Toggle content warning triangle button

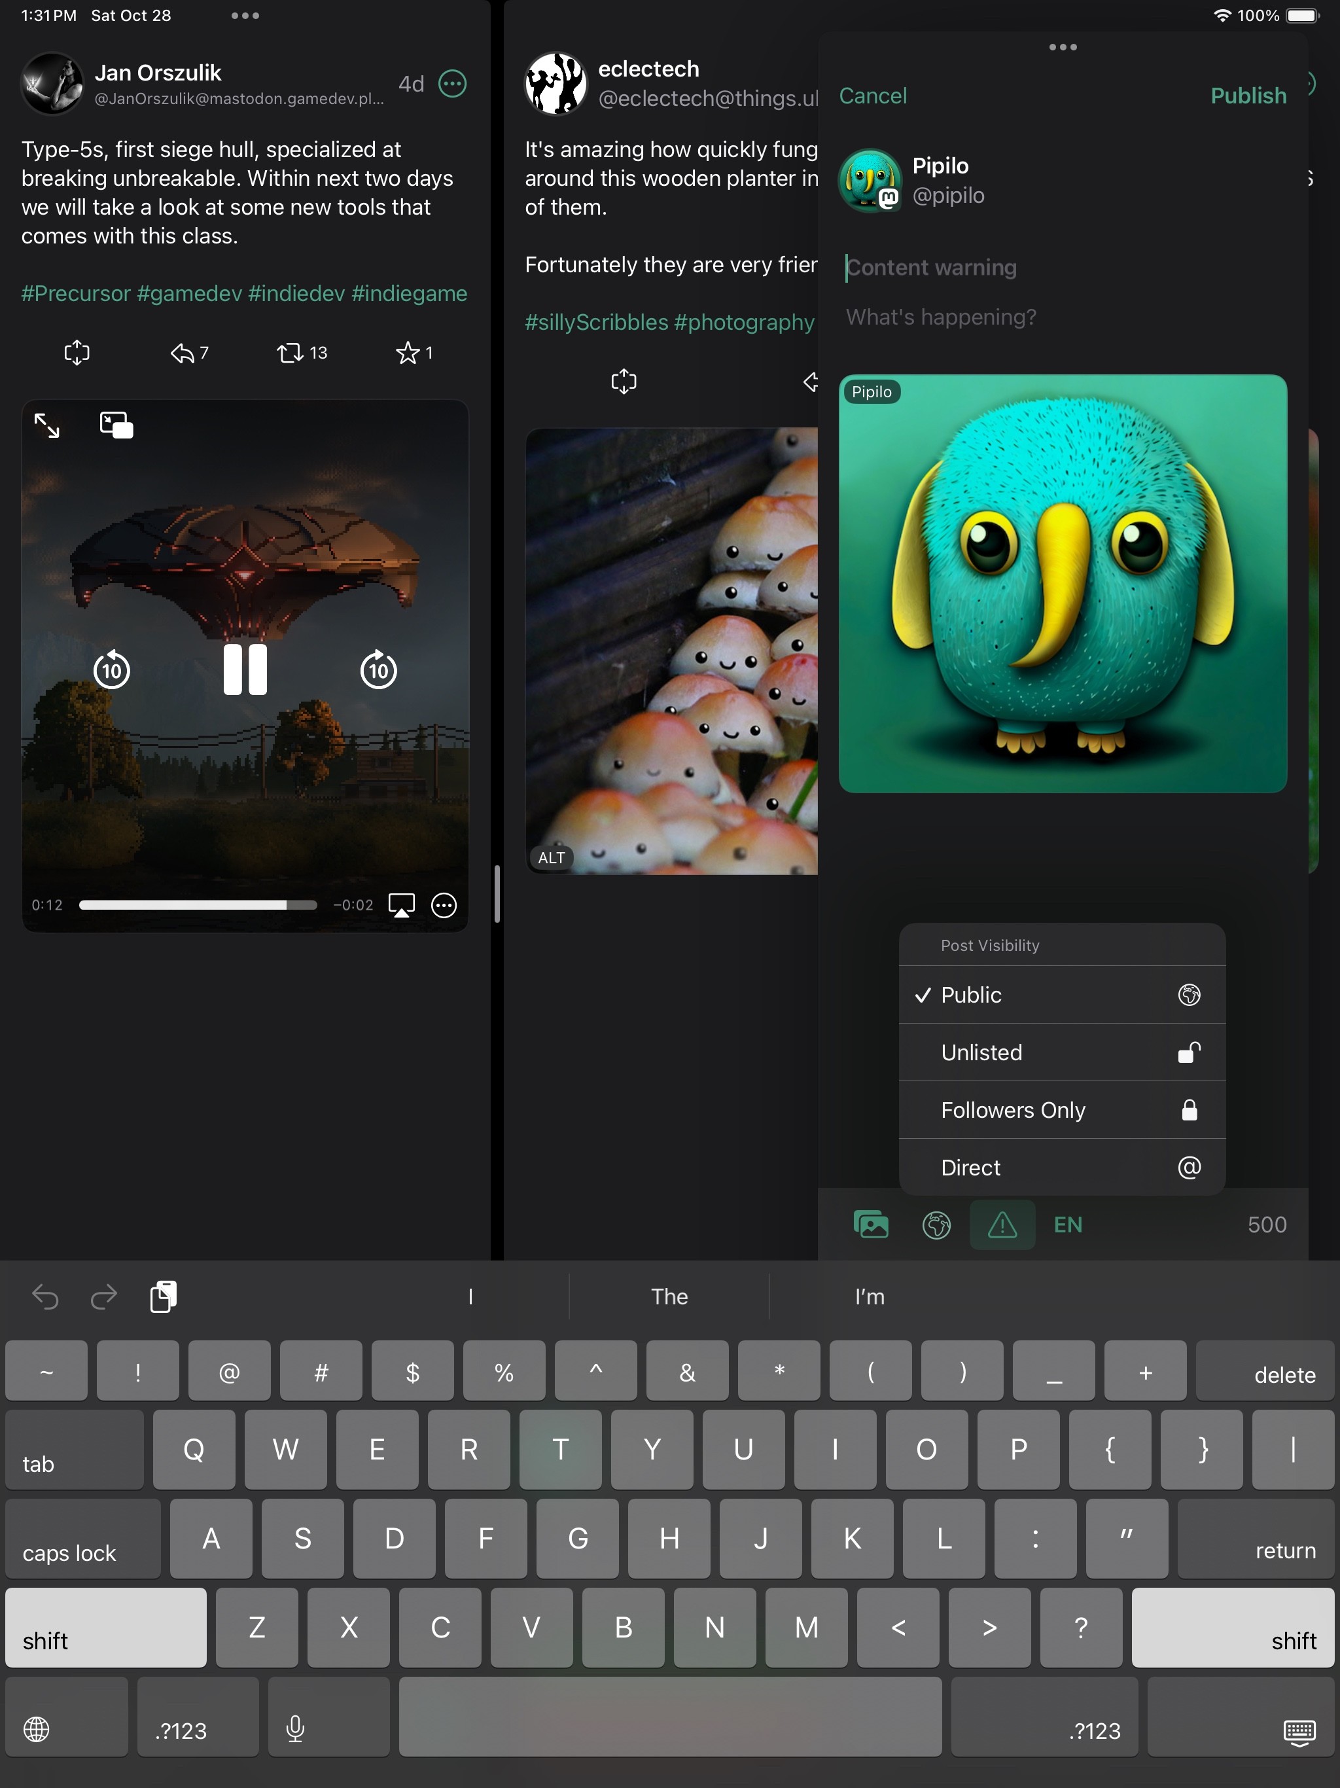pyautogui.click(x=1002, y=1225)
